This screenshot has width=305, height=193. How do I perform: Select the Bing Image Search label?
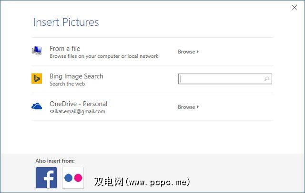tap(76, 76)
